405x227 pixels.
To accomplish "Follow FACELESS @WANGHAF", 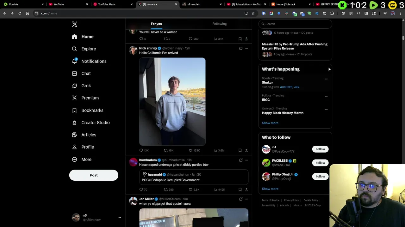I will coord(320,163).
